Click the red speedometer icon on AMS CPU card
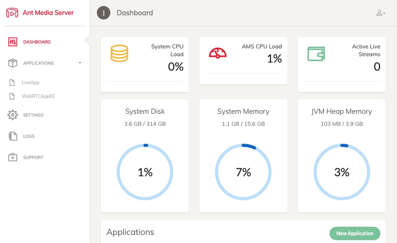 (217, 53)
